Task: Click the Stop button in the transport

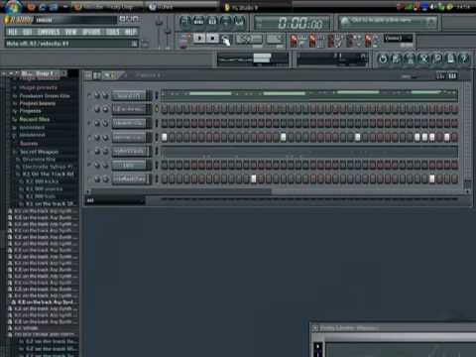Action: pyautogui.click(x=213, y=39)
